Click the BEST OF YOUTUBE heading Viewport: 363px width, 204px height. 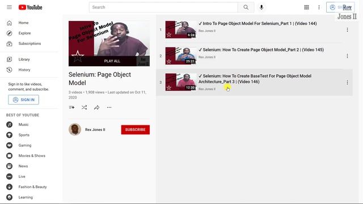(23, 115)
